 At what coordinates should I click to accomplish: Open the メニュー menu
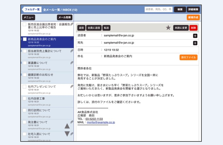pos(29,17)
